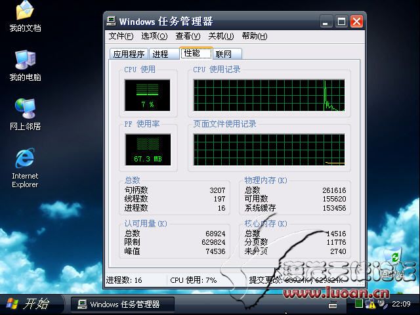Click the 限制 value 629824
This screenshot has width=420, height=315.
coord(213,242)
